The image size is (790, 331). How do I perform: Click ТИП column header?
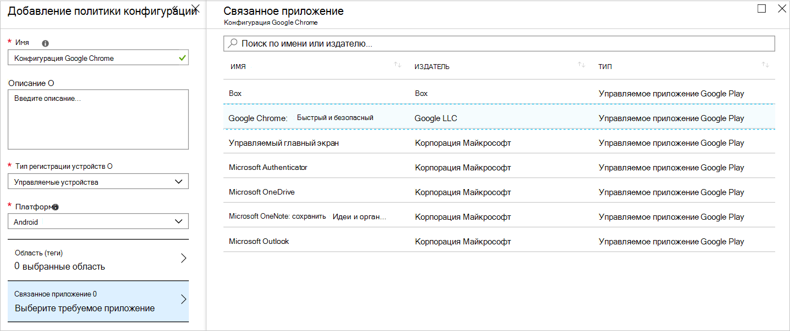point(605,66)
